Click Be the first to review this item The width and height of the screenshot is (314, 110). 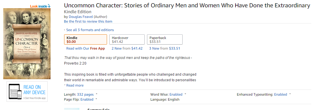(88, 21)
